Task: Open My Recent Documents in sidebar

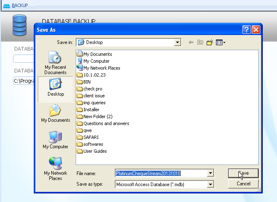Action: (55, 63)
